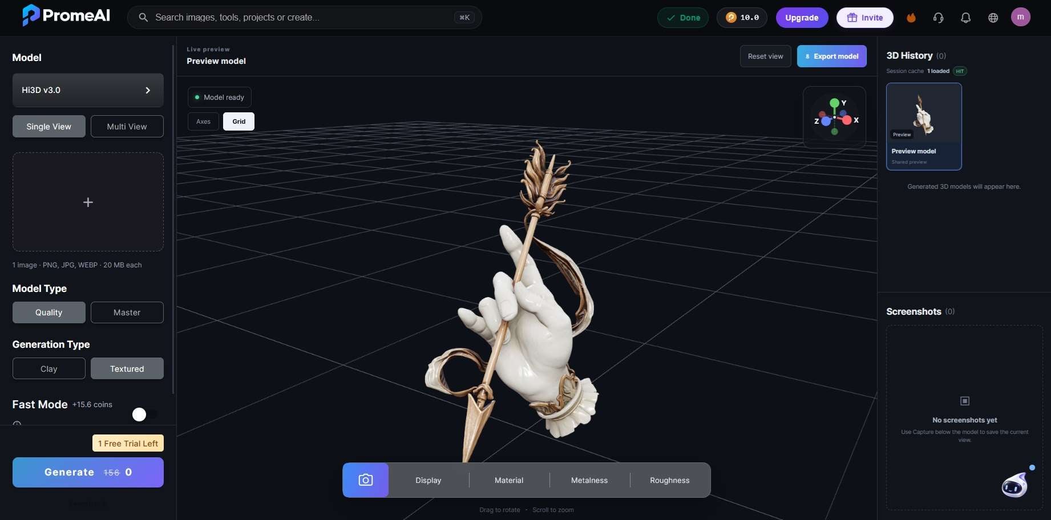Click Export model button

pos(832,56)
